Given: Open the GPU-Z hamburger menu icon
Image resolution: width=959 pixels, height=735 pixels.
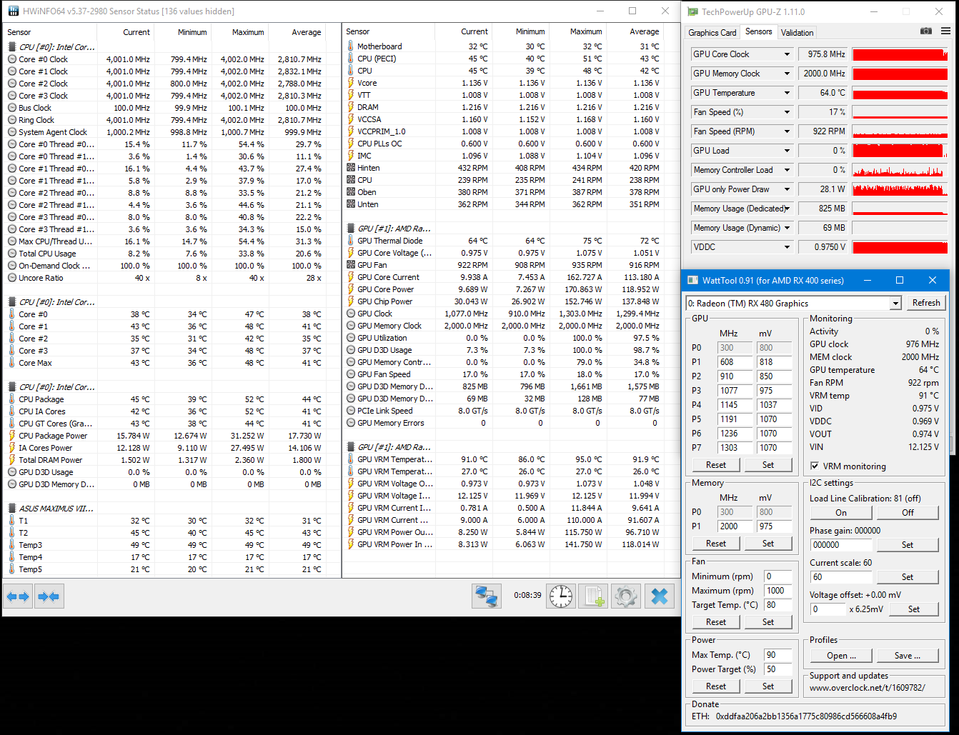Looking at the screenshot, I should click(945, 31).
